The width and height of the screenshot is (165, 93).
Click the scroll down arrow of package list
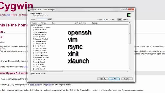[129, 69]
